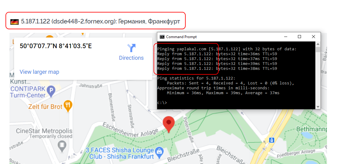
Task: Click the Pinging yaplakal.com line
Action: point(227,49)
